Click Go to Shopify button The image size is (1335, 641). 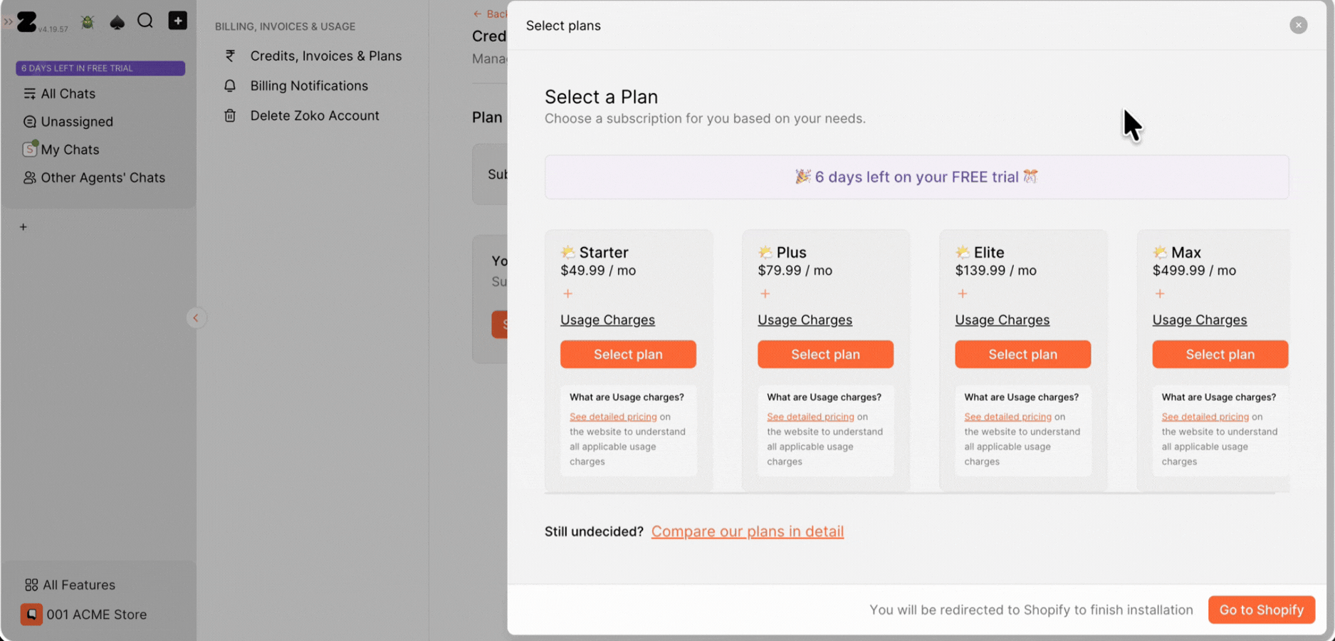[1261, 610]
